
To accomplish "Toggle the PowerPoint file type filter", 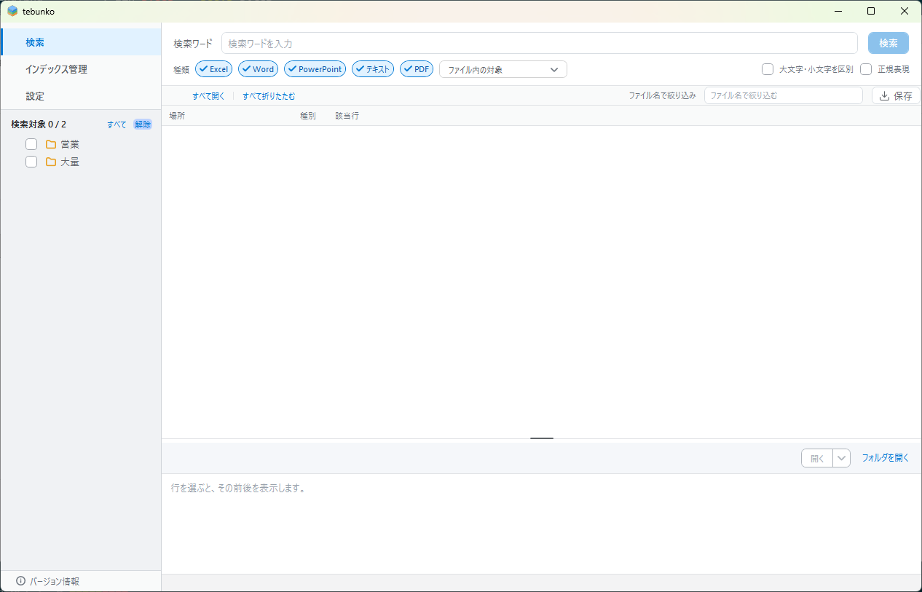I will (x=315, y=69).
